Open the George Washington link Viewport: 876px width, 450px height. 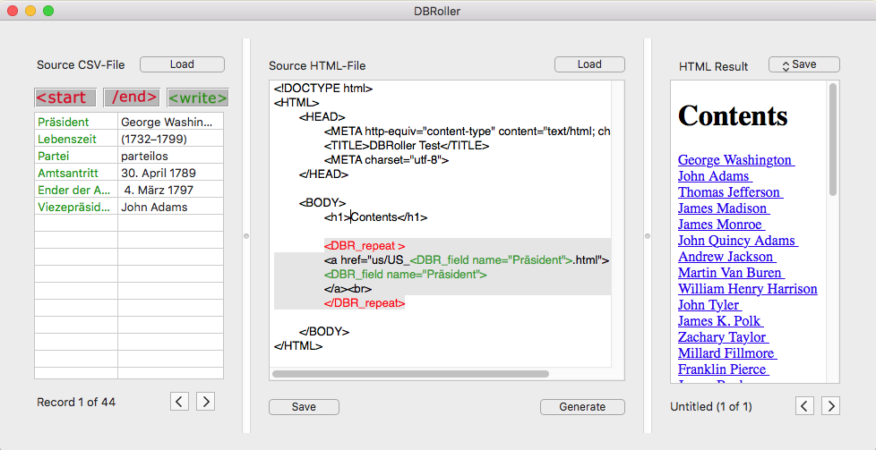736,160
